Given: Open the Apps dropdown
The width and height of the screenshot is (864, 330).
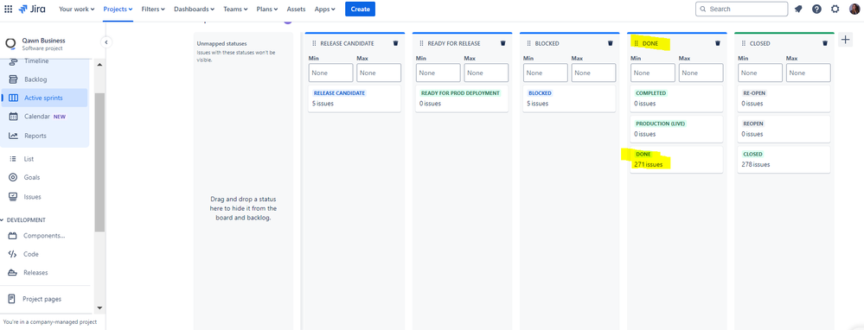Looking at the screenshot, I should [x=325, y=9].
